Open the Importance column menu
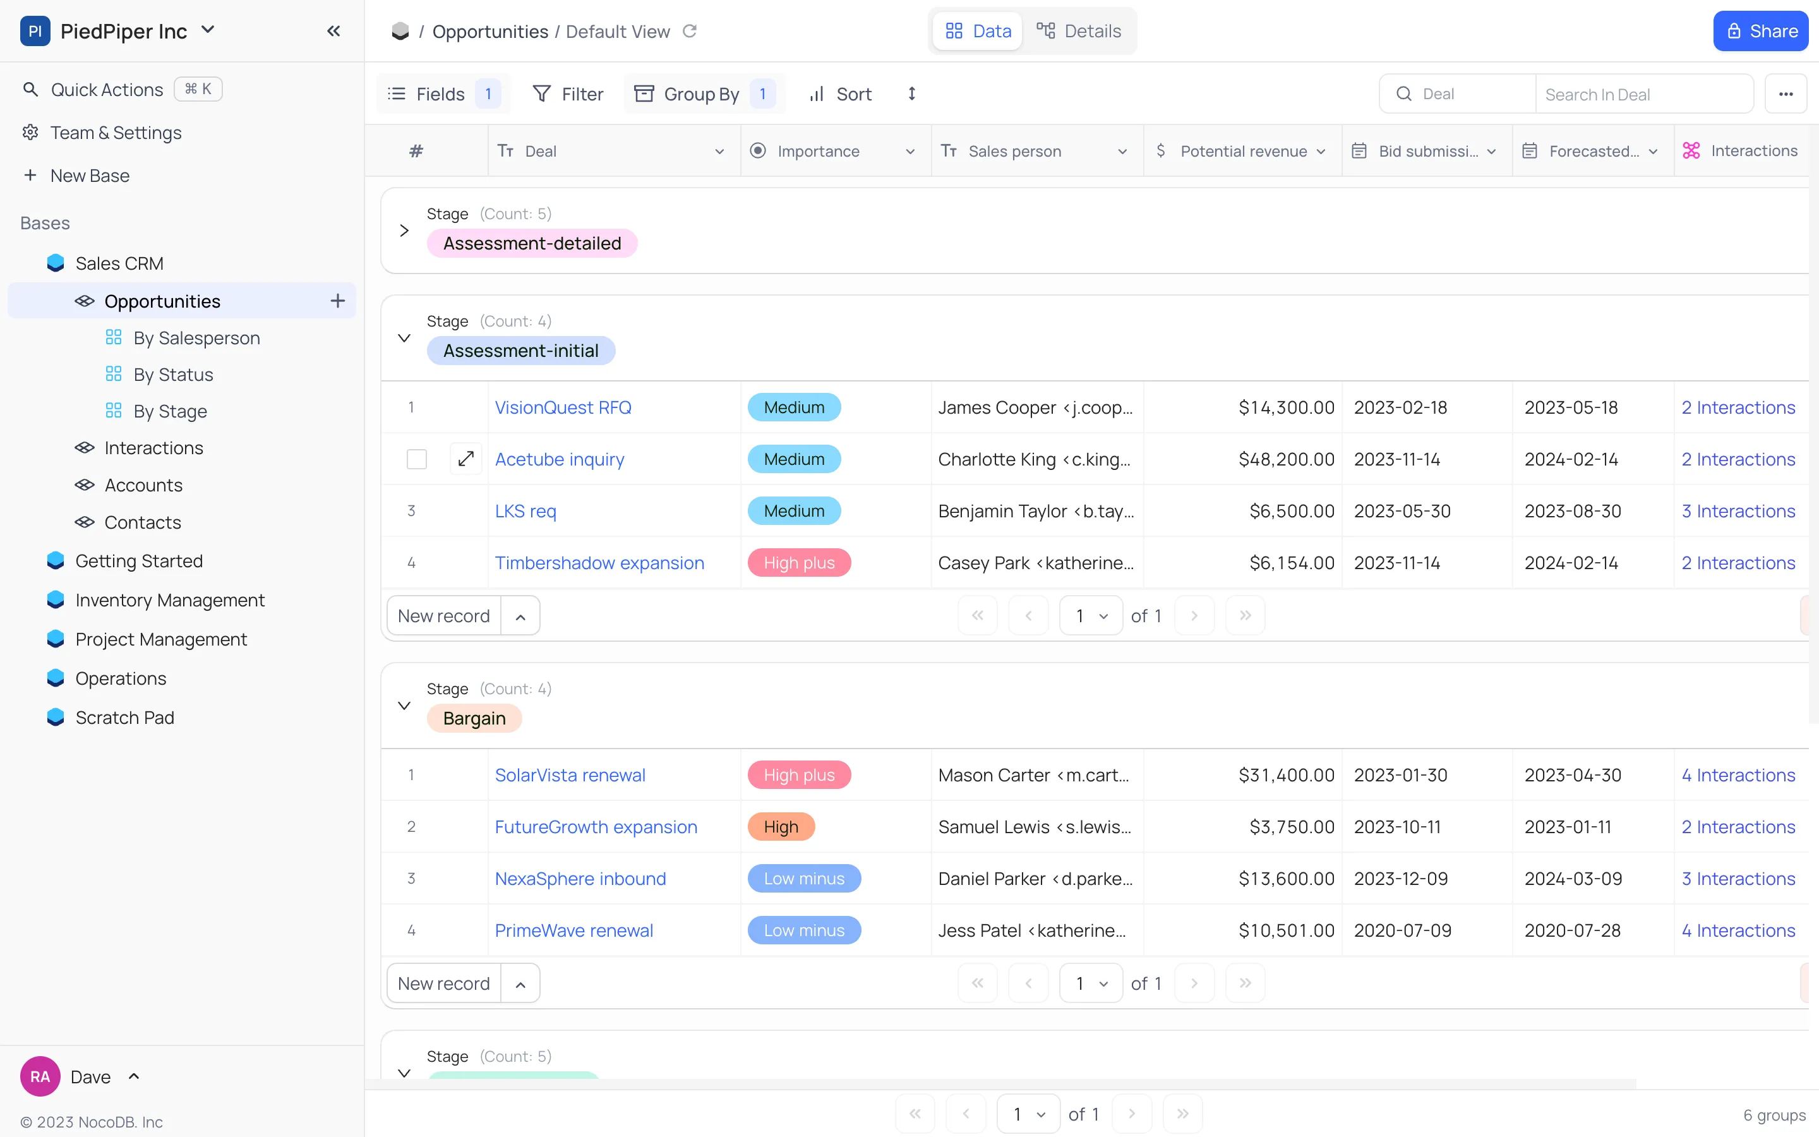The height and width of the screenshot is (1137, 1819). pos(911,150)
